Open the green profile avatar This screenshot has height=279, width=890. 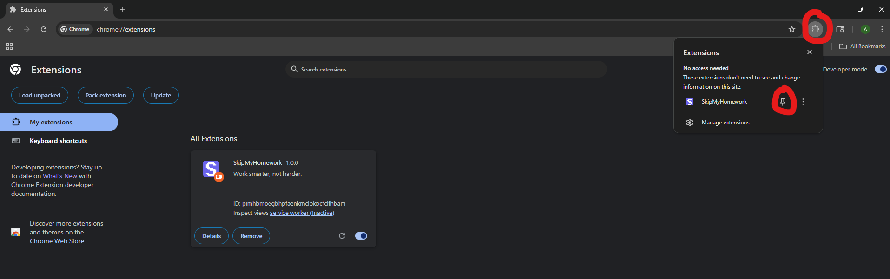coord(865,29)
